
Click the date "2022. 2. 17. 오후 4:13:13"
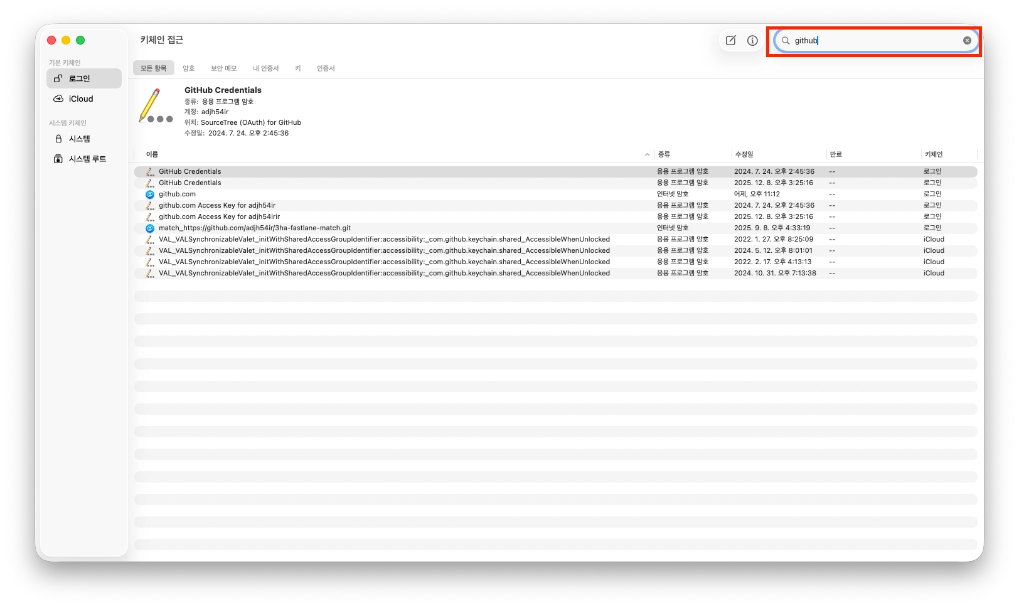(772, 262)
